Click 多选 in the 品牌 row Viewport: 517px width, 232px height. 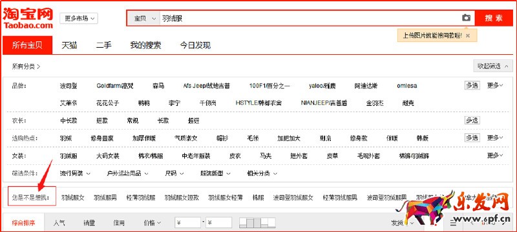coord(472,86)
